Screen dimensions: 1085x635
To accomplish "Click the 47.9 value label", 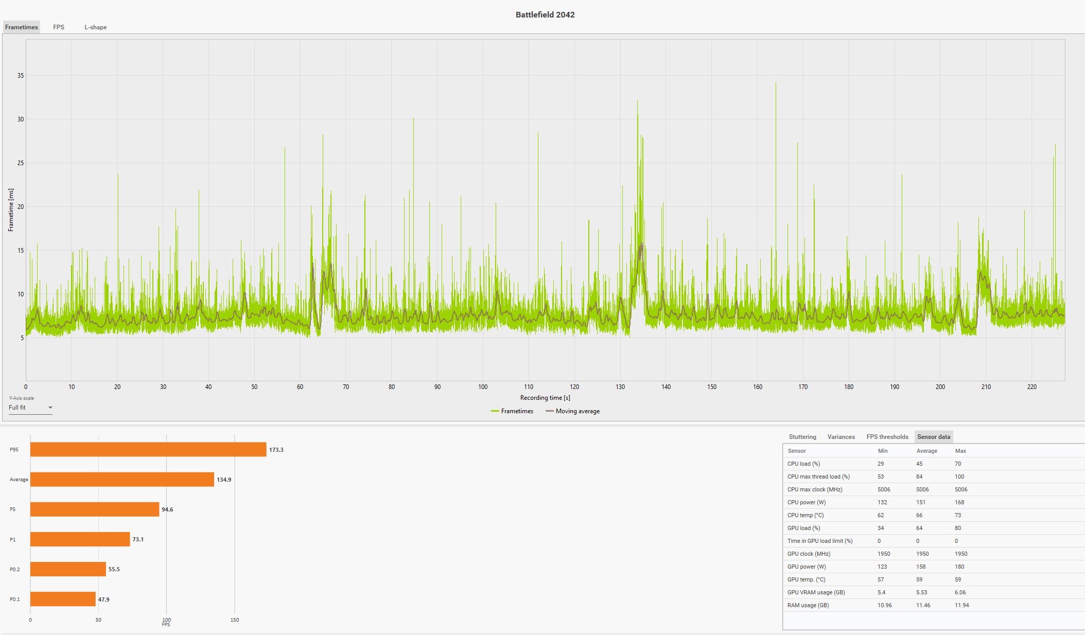I will tap(103, 599).
